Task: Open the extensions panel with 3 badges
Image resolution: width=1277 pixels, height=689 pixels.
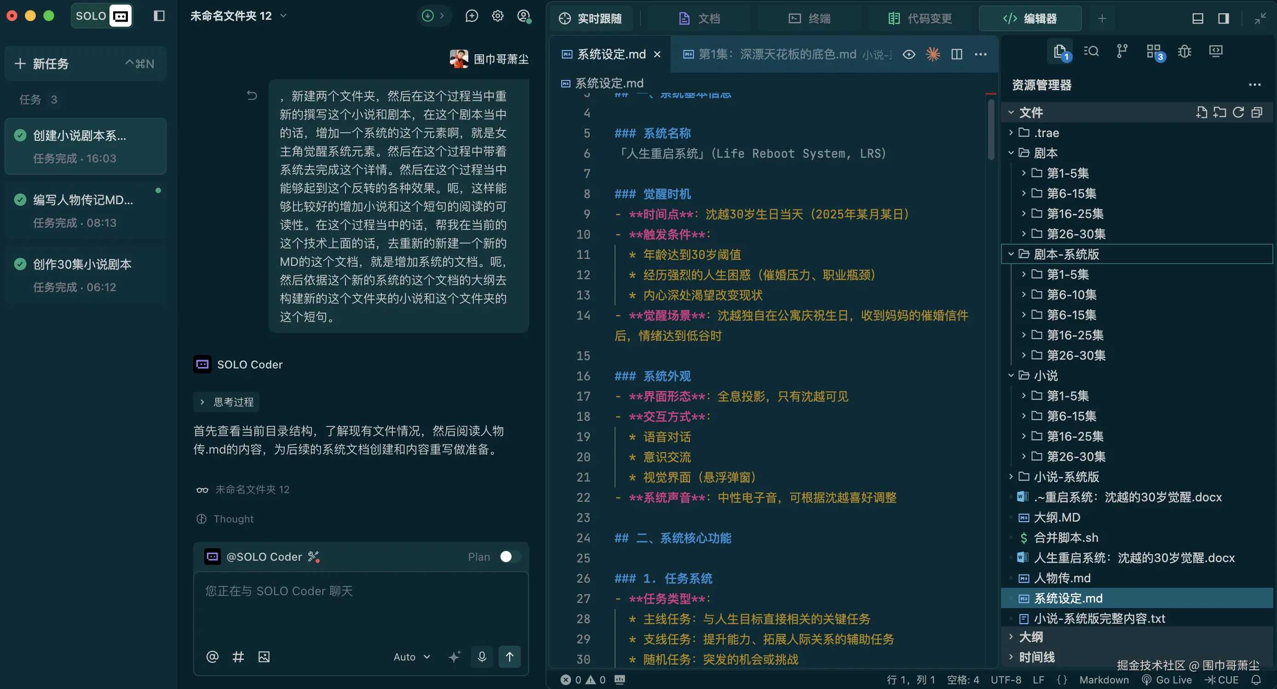Action: coord(1154,51)
